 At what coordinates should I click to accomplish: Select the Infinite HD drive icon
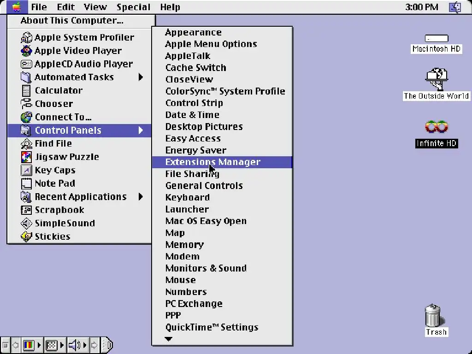pos(437,127)
